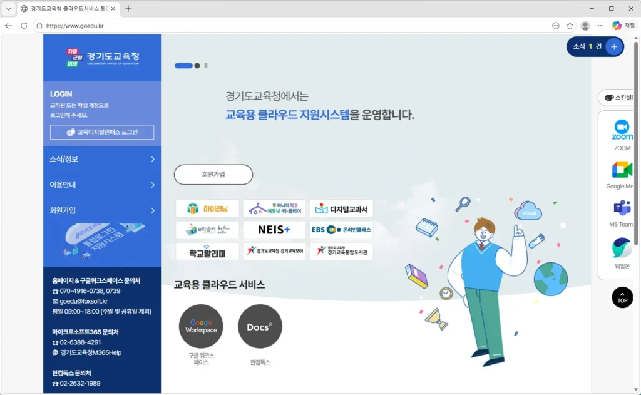This screenshot has width=641, height=395.
Task: Reload the page with refresh icon
Action: click(x=24, y=26)
